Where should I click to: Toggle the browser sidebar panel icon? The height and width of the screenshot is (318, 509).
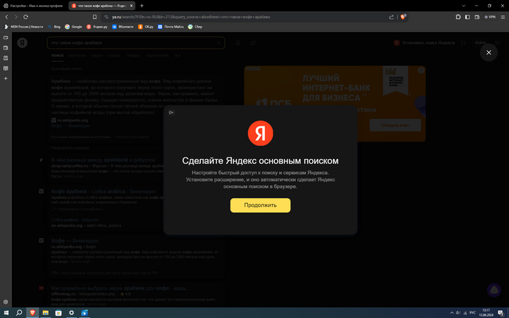(468, 17)
